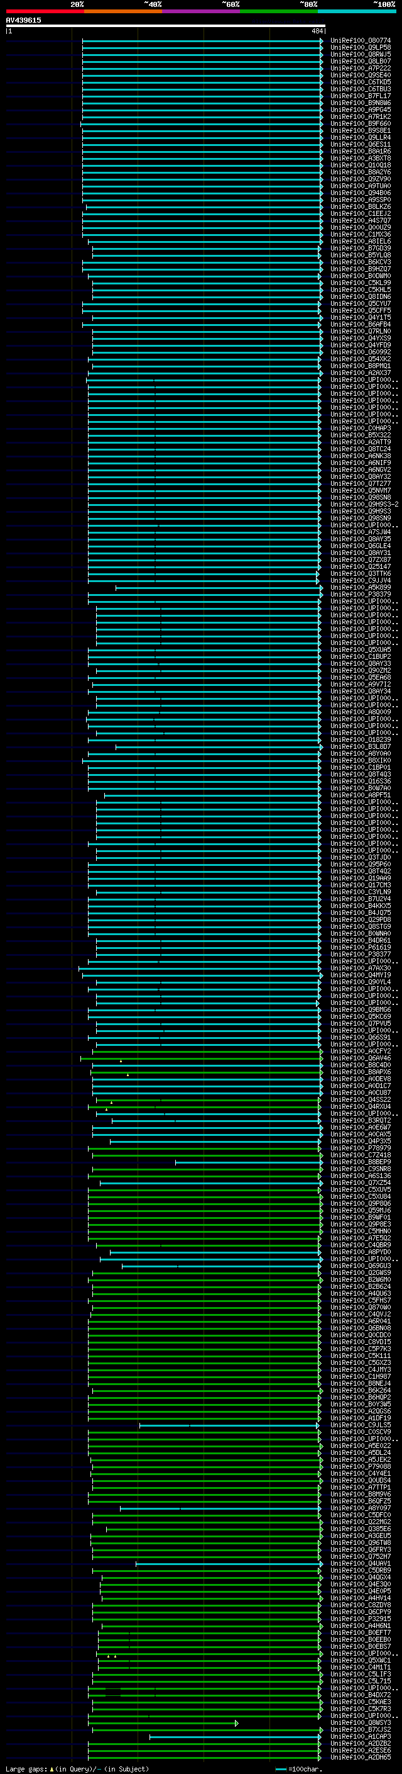Select UniRef100_P78979 label
This screenshot has height=1774, width=402.
click(360, 1148)
